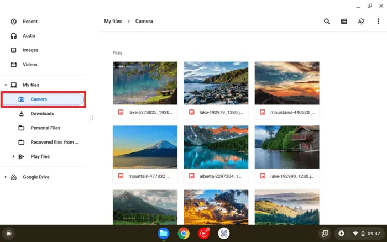
Task: Select lake-192990_1280 thumbnail
Action: [x=287, y=147]
